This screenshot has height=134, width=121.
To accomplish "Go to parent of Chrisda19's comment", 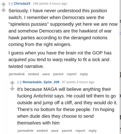I will (x=58, y=74).
